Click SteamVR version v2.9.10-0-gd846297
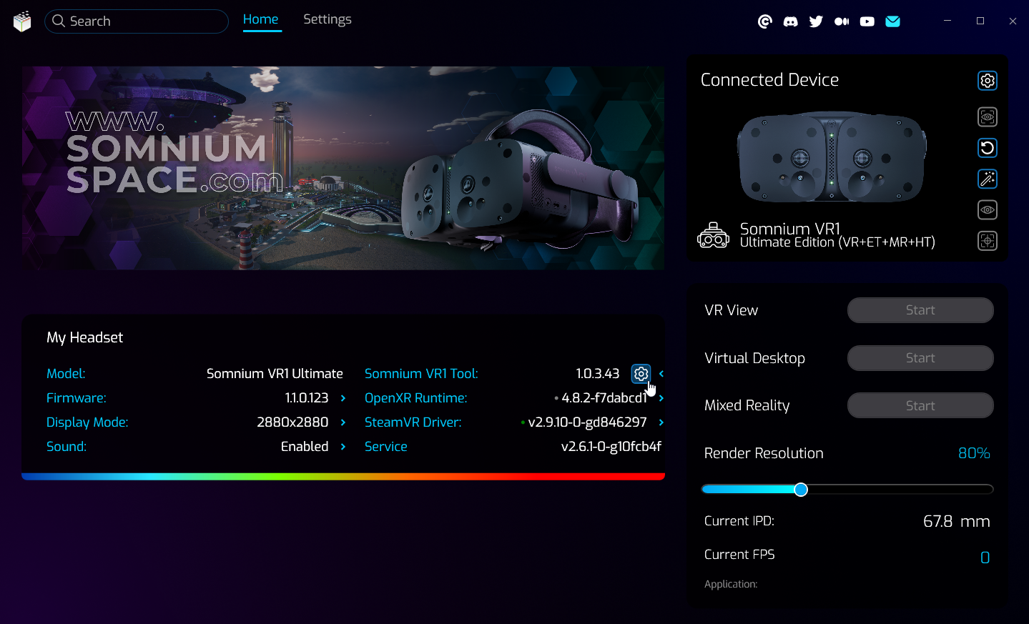1029x624 pixels. pyautogui.click(x=587, y=422)
